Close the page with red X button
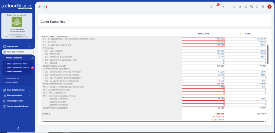Image resolution: width=275 pixels, height=133 pixels. (x=269, y=7)
